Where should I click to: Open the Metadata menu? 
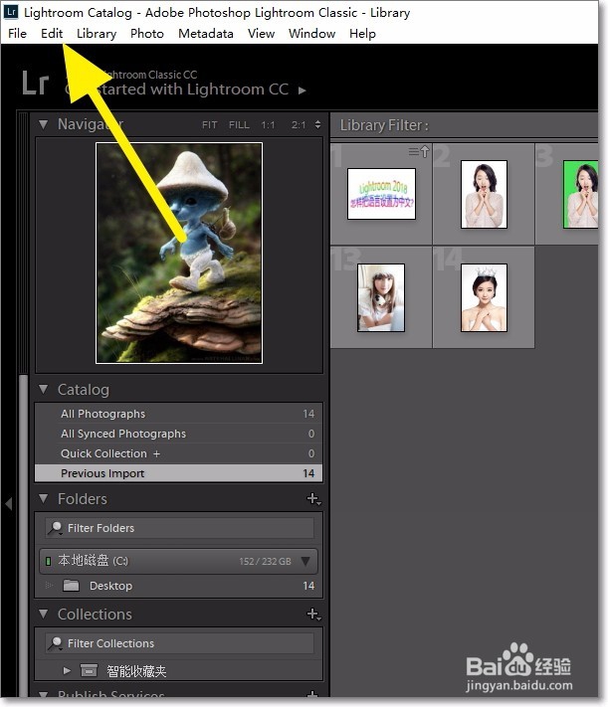206,34
